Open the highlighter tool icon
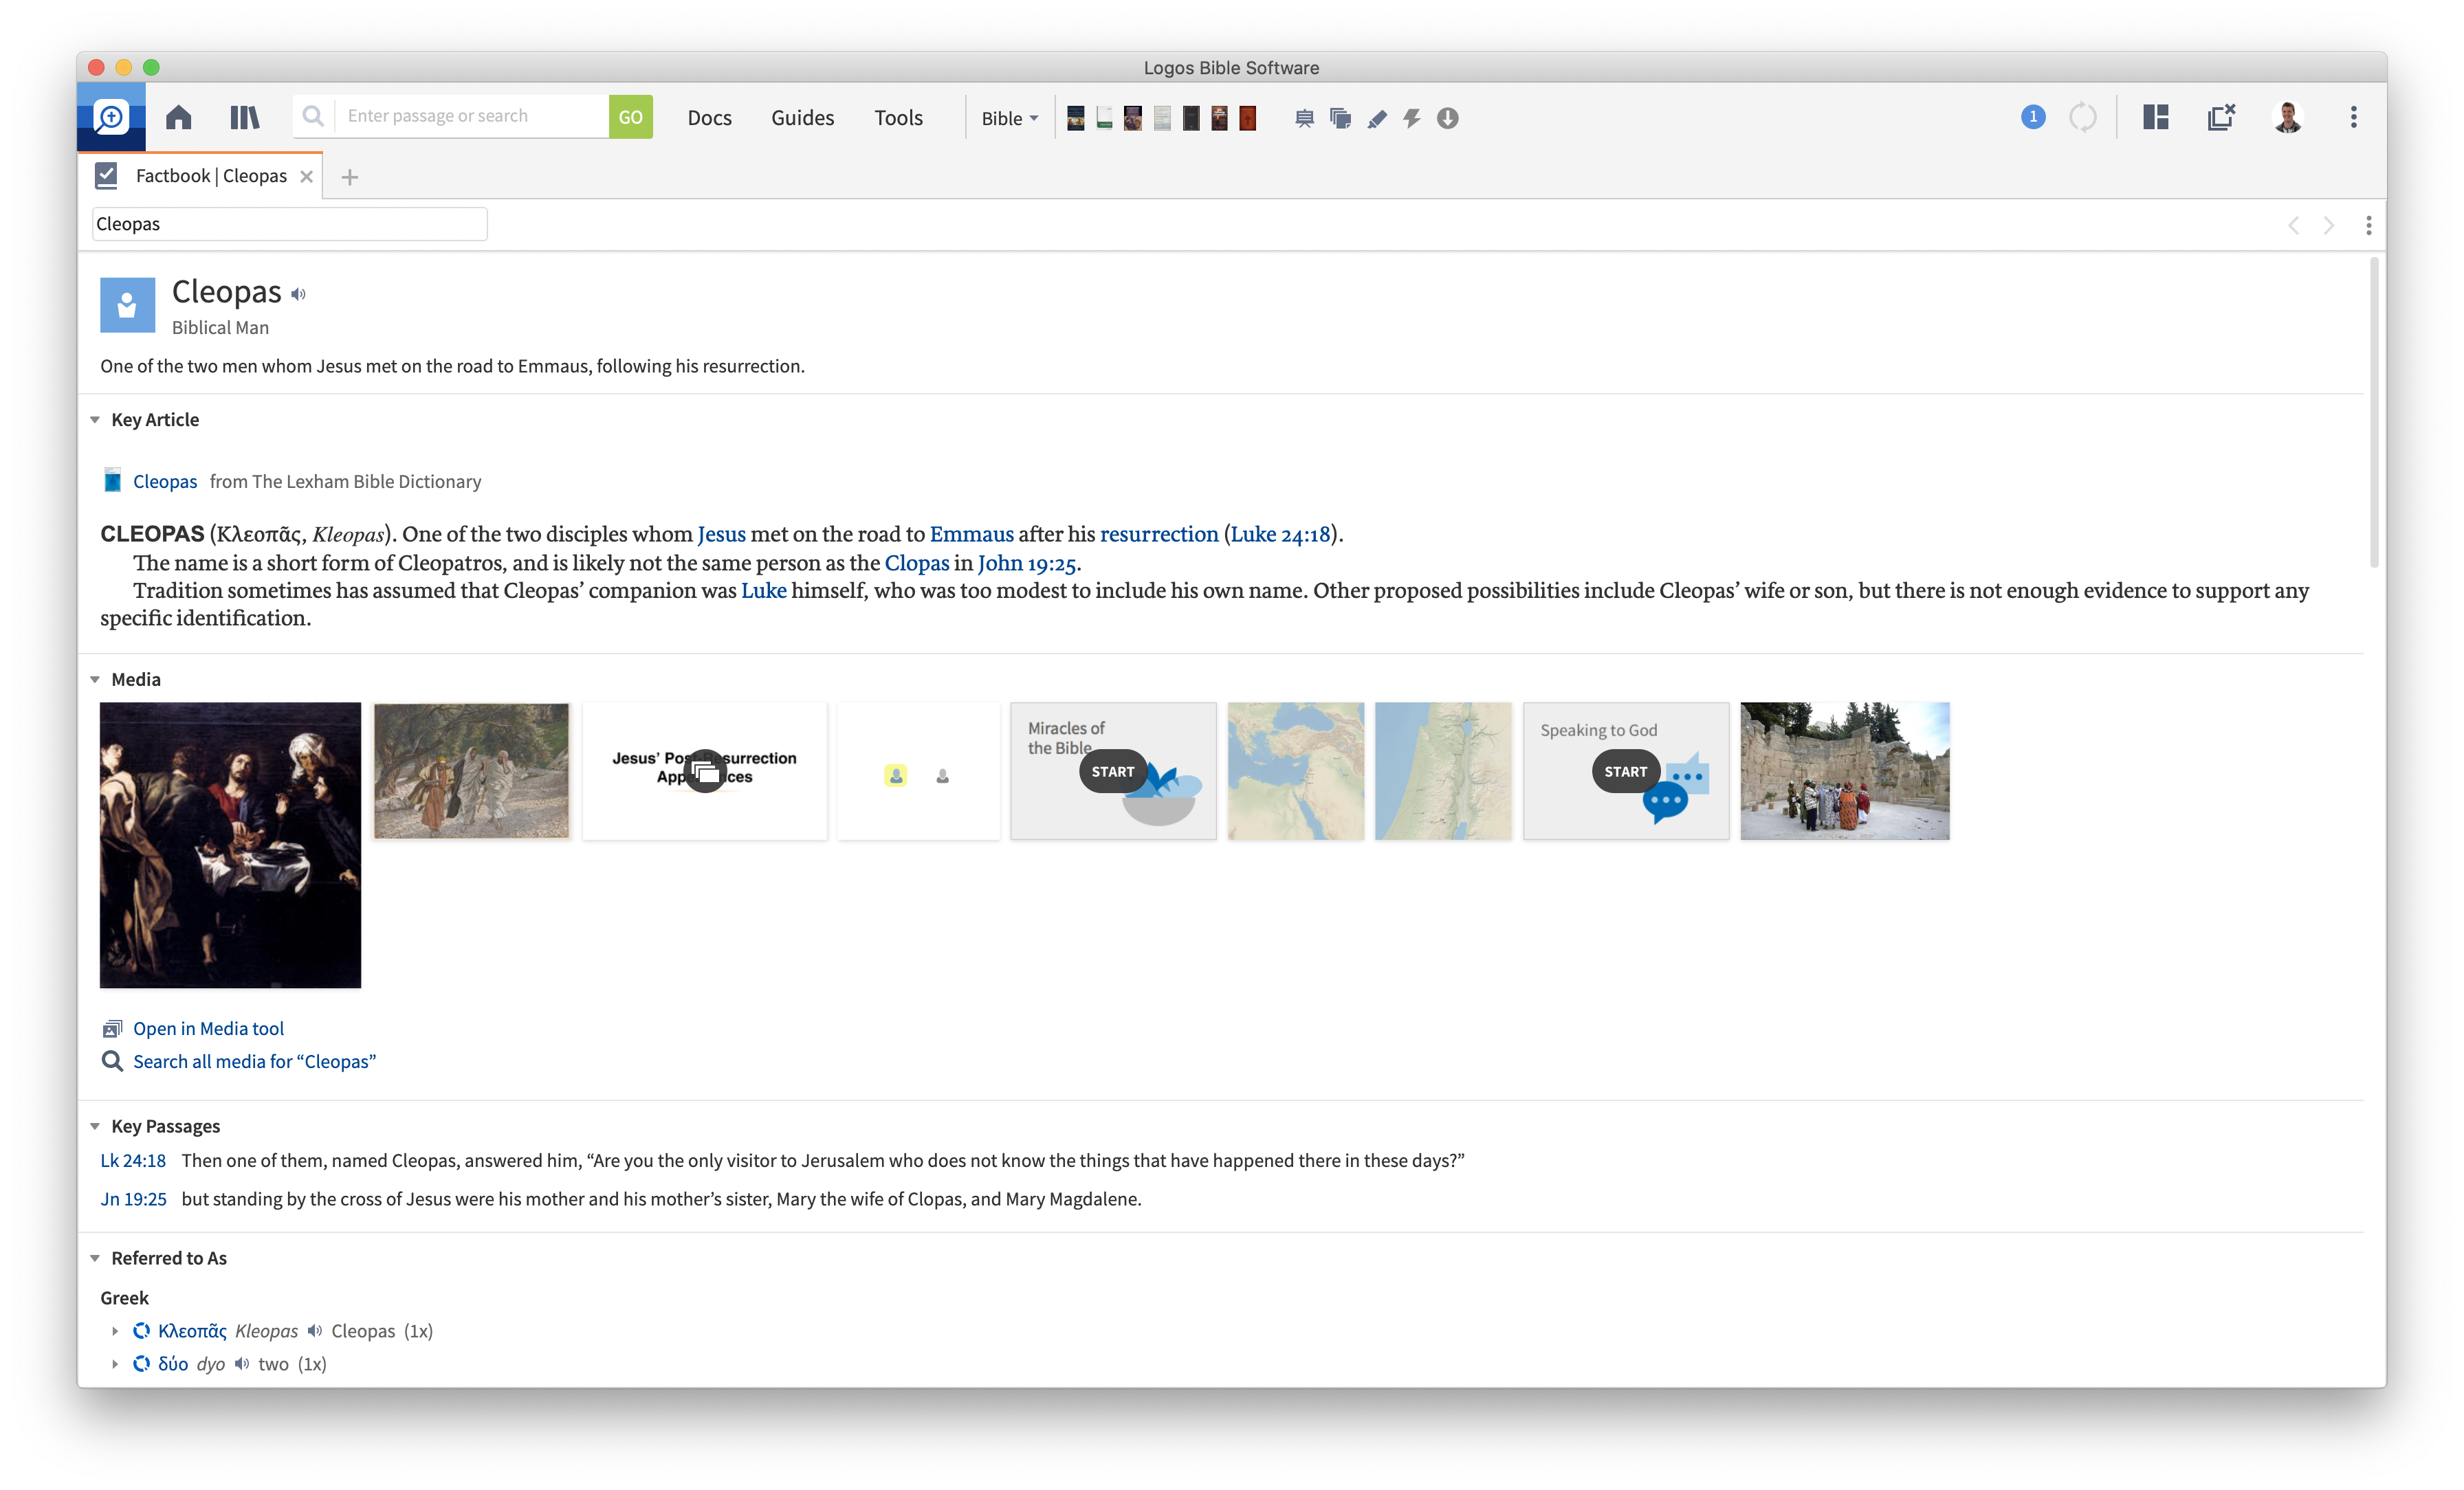This screenshot has width=2464, height=1490. click(x=1377, y=119)
